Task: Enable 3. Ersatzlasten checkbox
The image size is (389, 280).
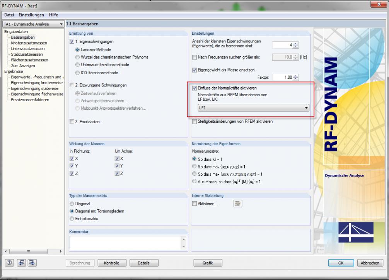Action: click(72, 122)
